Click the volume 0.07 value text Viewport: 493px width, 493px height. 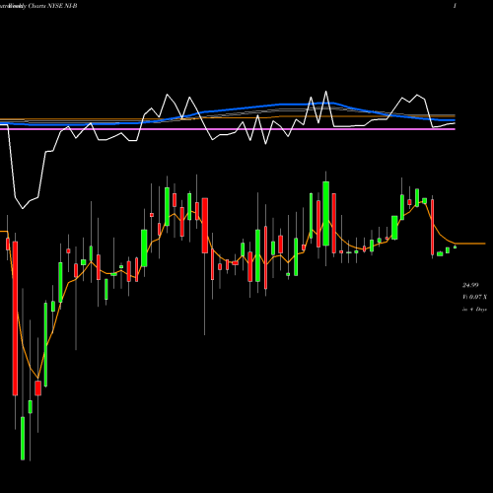point(475,297)
